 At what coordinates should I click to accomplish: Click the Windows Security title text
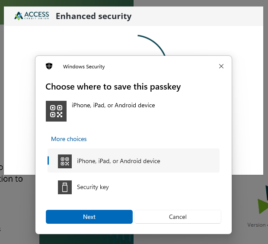click(84, 67)
